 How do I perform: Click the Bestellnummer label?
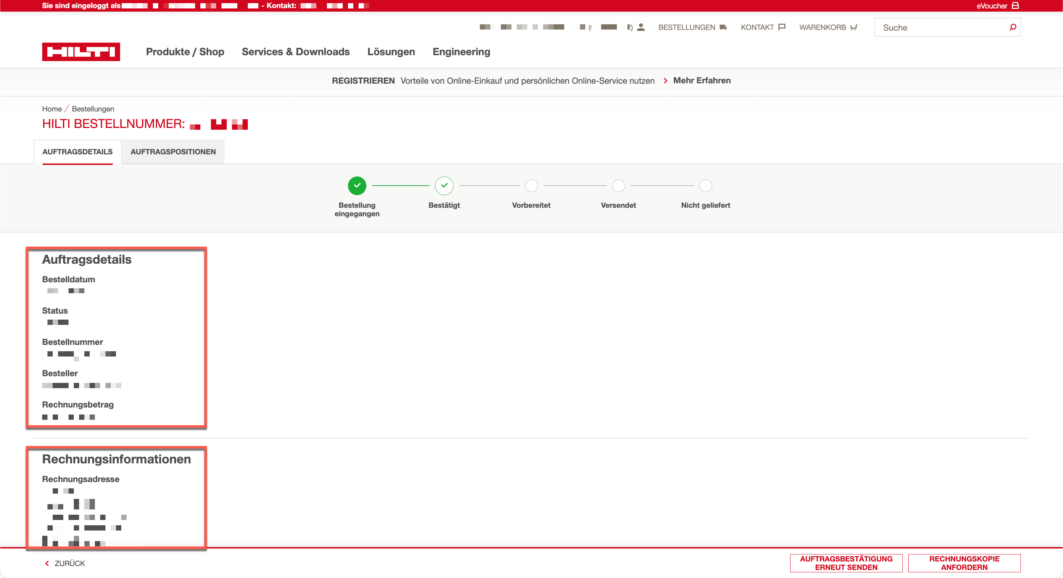(73, 342)
